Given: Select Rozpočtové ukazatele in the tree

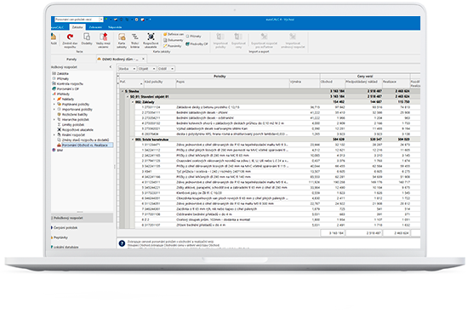Looking at the screenshot, I should [77, 130].
